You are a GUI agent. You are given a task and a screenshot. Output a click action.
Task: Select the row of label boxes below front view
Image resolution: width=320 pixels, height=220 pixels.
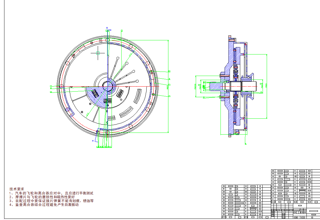(104, 147)
